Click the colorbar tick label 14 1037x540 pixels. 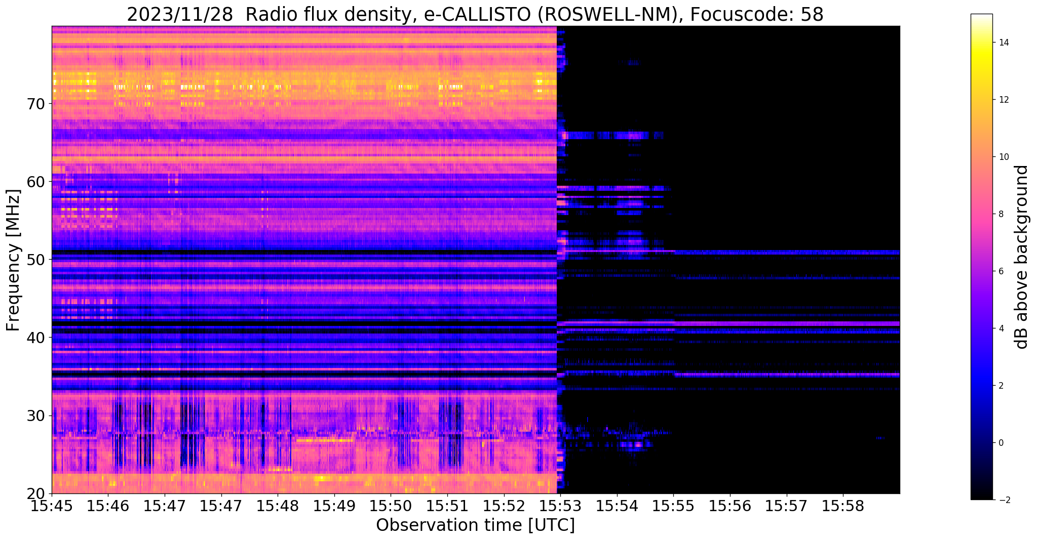coord(1004,43)
